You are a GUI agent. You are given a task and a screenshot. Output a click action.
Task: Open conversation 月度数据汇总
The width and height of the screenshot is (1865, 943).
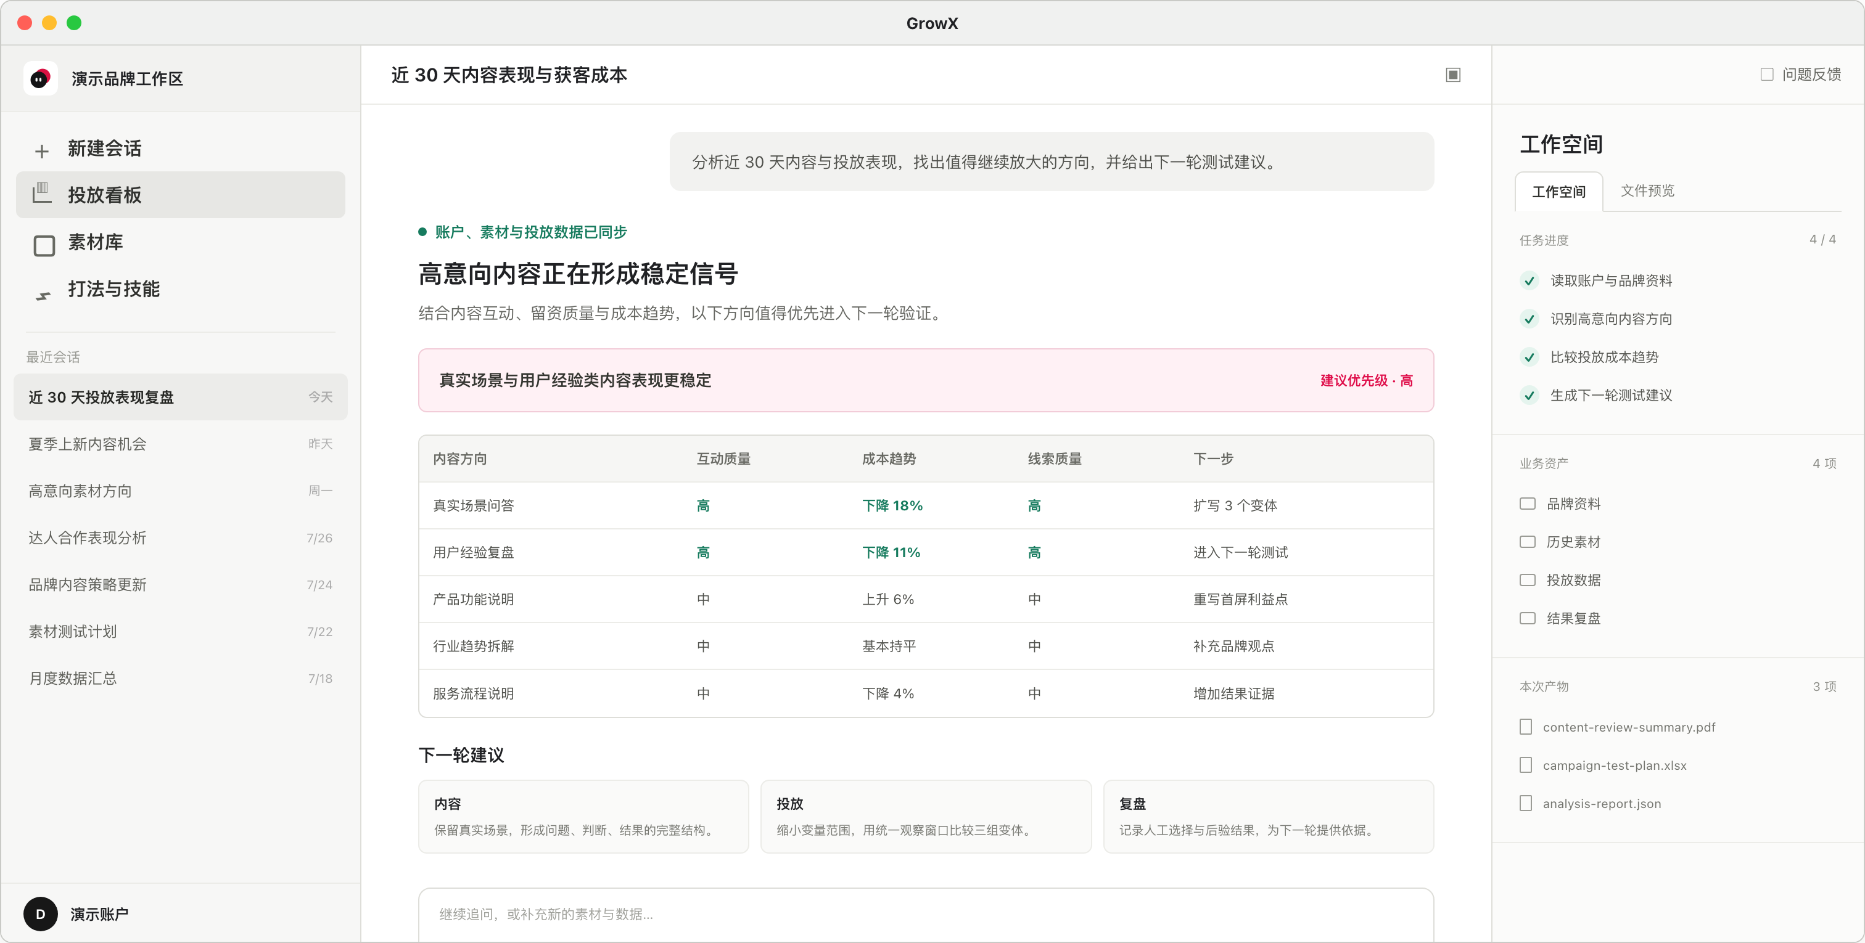point(180,678)
